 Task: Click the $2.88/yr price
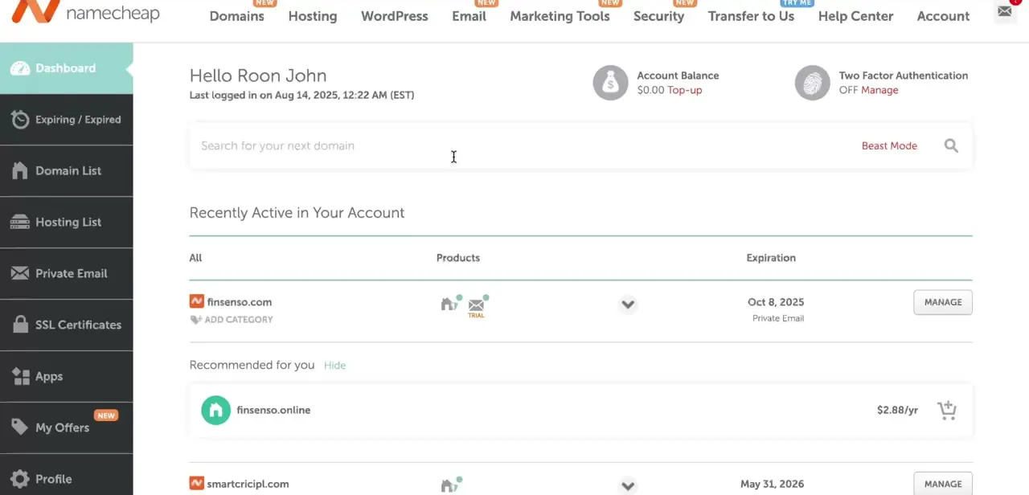click(x=897, y=410)
